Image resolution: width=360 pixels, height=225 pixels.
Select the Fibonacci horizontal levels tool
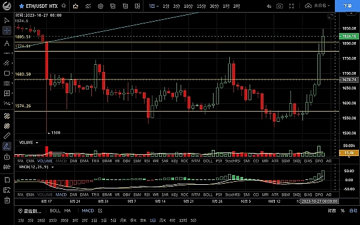[x=7, y=83]
